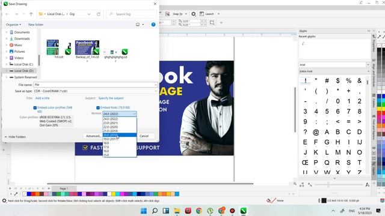
Task: Click the large 'A' increase glyph size icon
Action: [368, 185]
